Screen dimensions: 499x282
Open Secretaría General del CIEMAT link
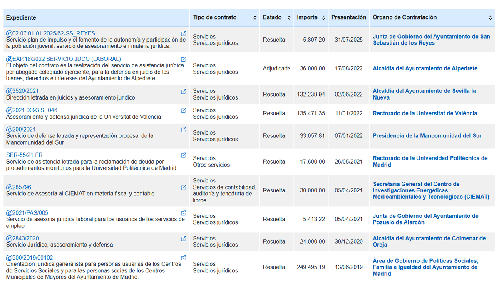tap(431, 190)
